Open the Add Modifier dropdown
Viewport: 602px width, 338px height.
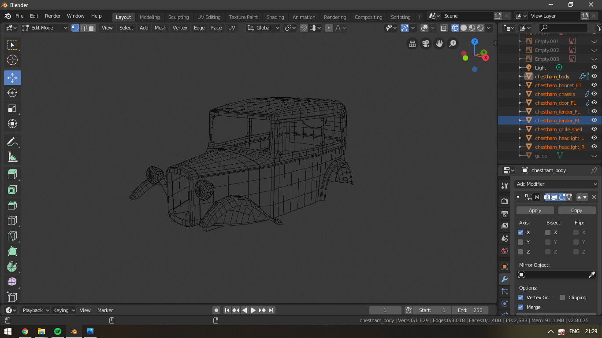click(556, 184)
